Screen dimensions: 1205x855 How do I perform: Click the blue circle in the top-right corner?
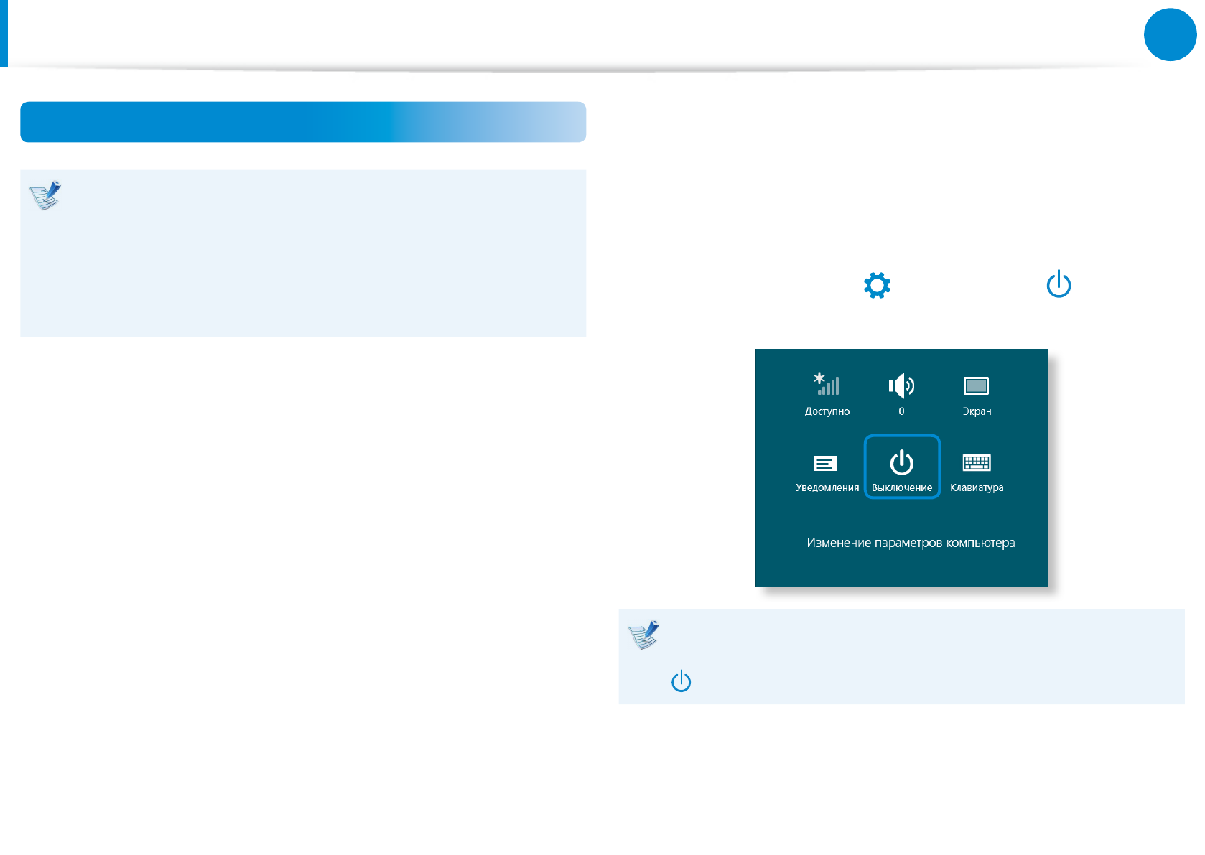click(x=1170, y=34)
